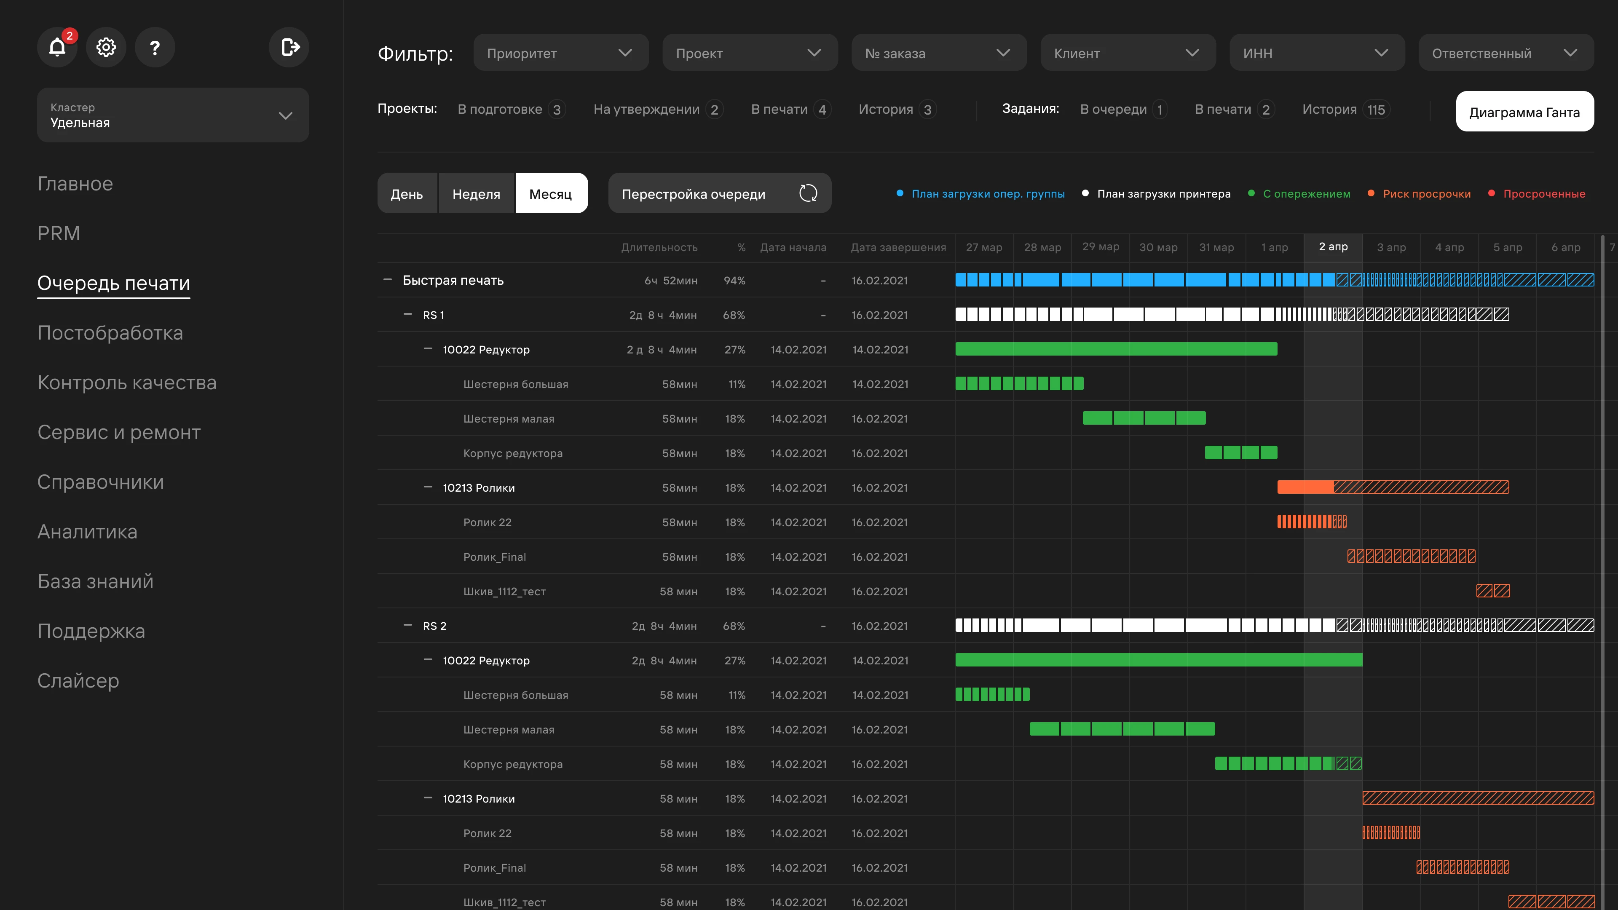Open tasks tab В очереди
The image size is (1618, 910).
point(1124,109)
